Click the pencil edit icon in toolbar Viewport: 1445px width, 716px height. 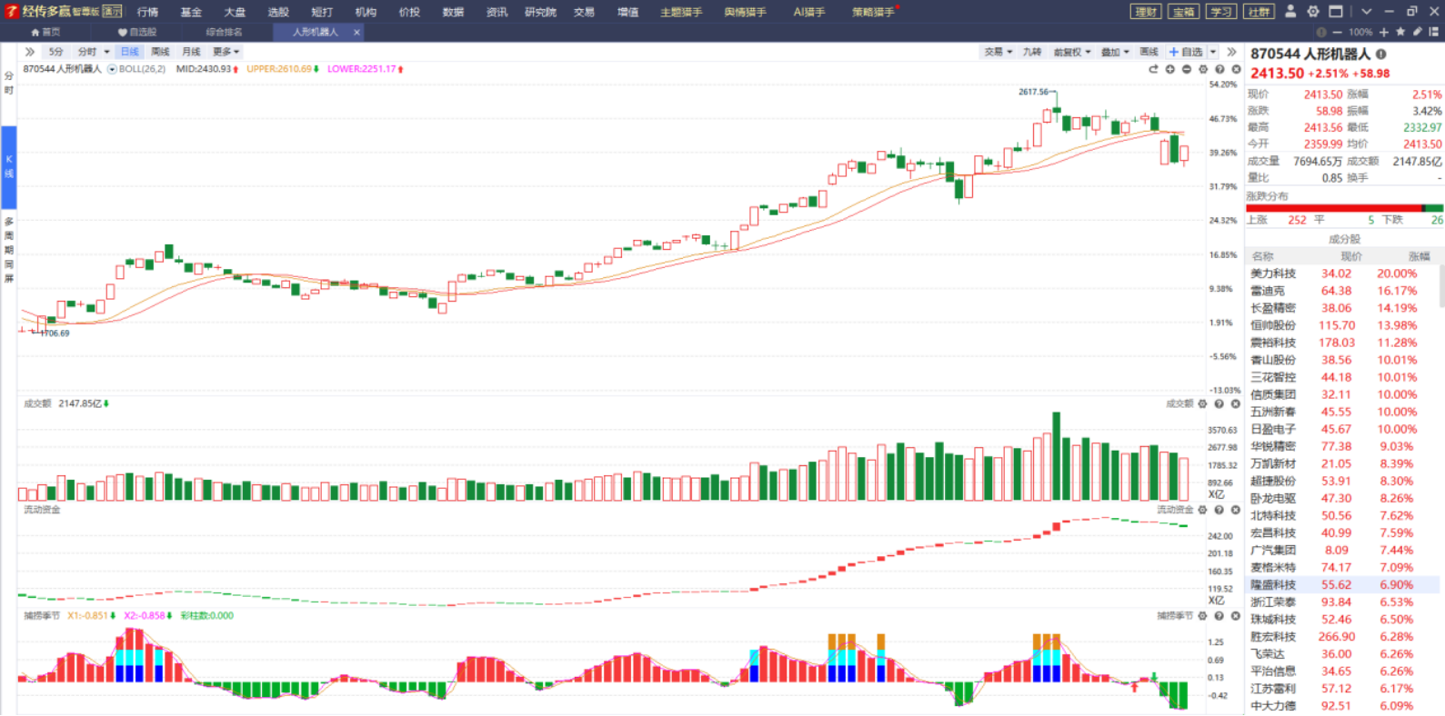(x=1417, y=32)
